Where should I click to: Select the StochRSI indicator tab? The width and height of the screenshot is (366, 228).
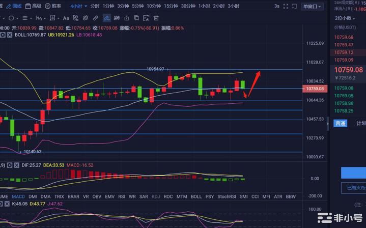(x=227, y=197)
